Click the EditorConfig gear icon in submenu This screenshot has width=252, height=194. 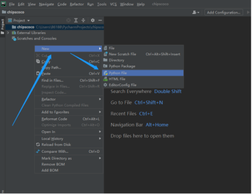pyautogui.click(x=105, y=85)
